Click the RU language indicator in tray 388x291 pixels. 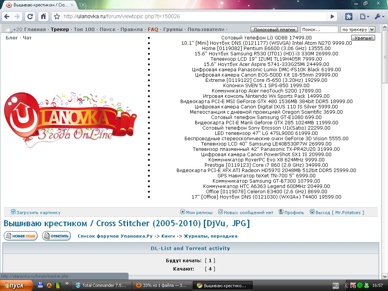point(335,286)
